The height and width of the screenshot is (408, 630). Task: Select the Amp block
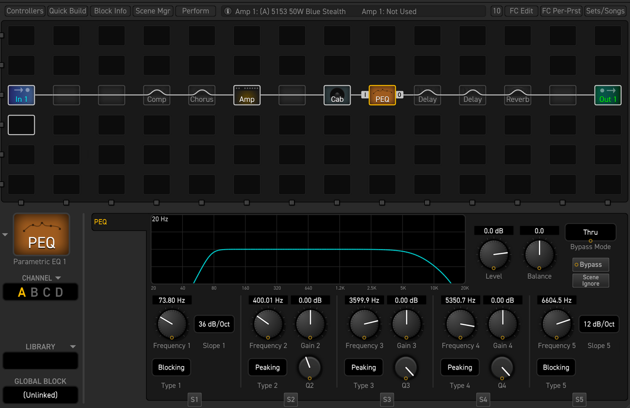click(247, 95)
